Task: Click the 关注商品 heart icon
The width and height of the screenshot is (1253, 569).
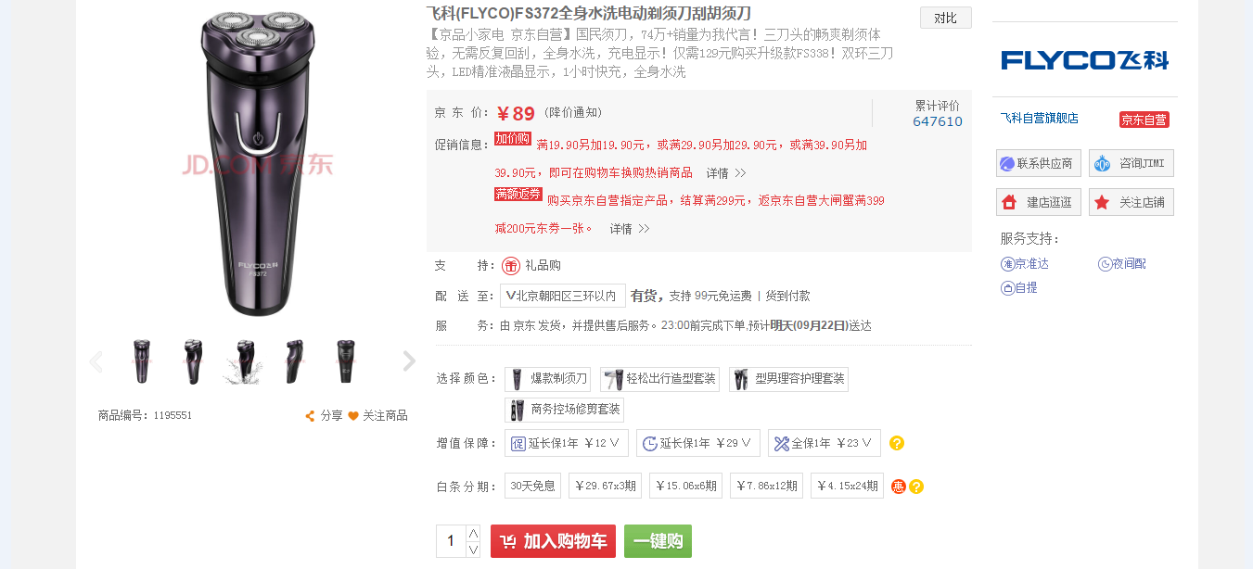Action: 353,416
